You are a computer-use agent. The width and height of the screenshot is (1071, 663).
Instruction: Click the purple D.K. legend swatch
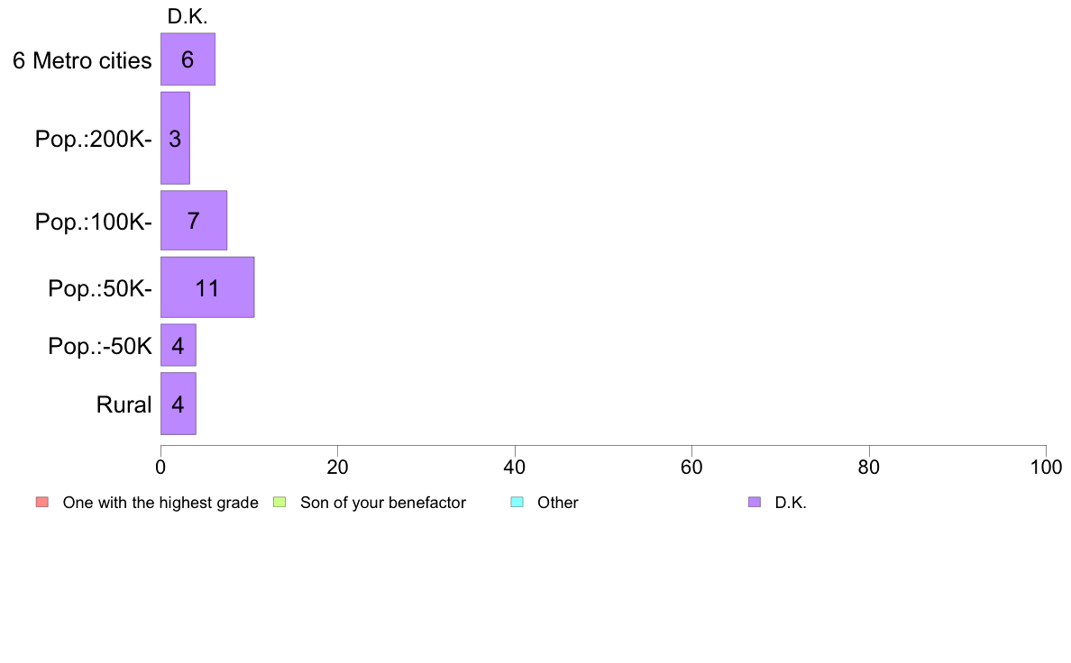pos(754,502)
